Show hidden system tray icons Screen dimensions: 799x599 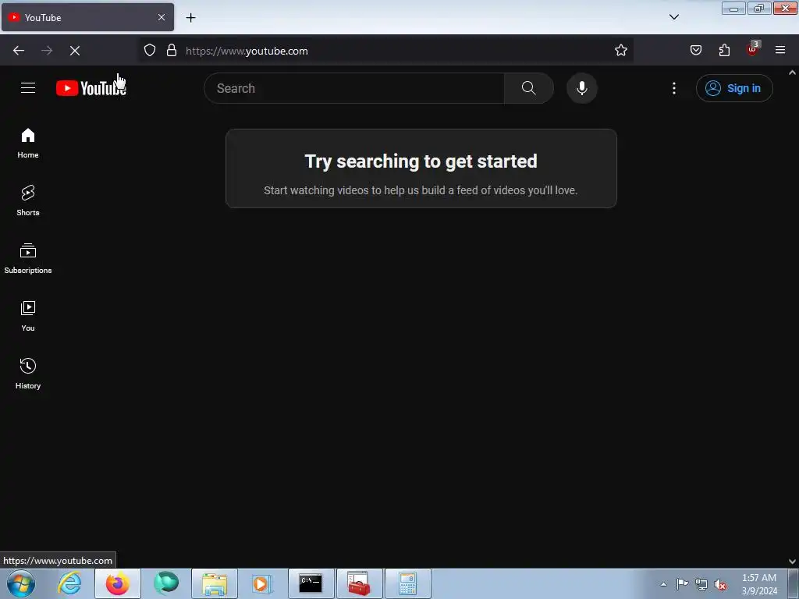663,584
